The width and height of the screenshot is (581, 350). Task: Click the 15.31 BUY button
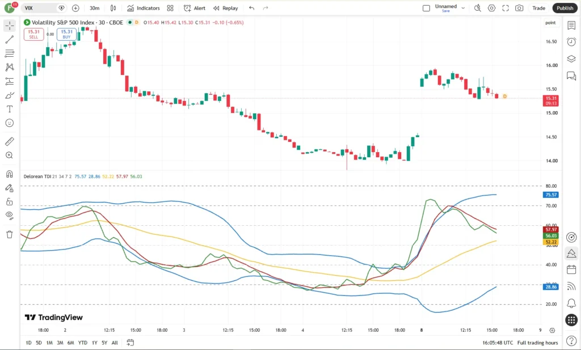67,34
